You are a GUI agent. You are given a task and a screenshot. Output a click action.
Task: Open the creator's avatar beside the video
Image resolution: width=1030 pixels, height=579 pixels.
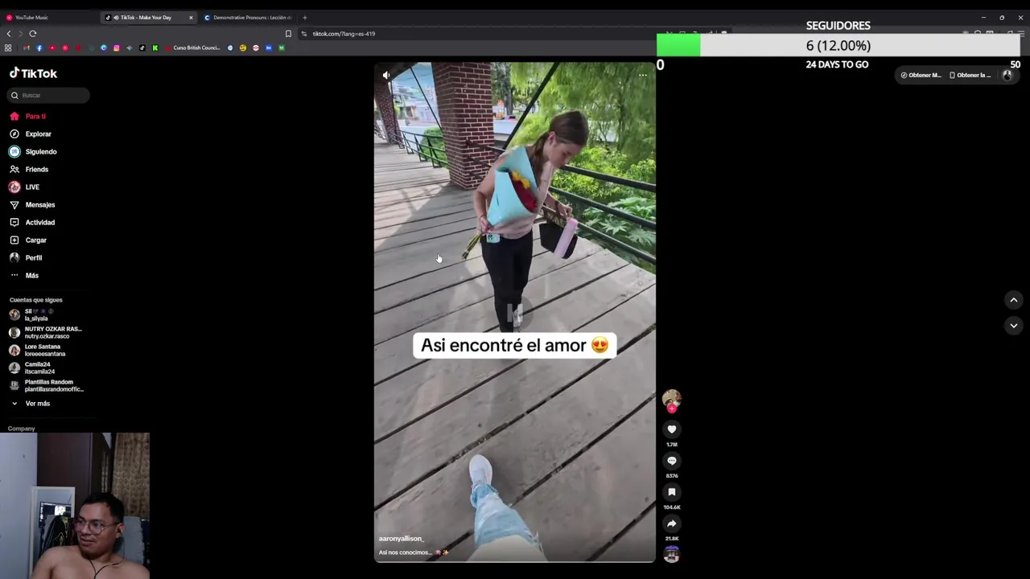click(672, 398)
